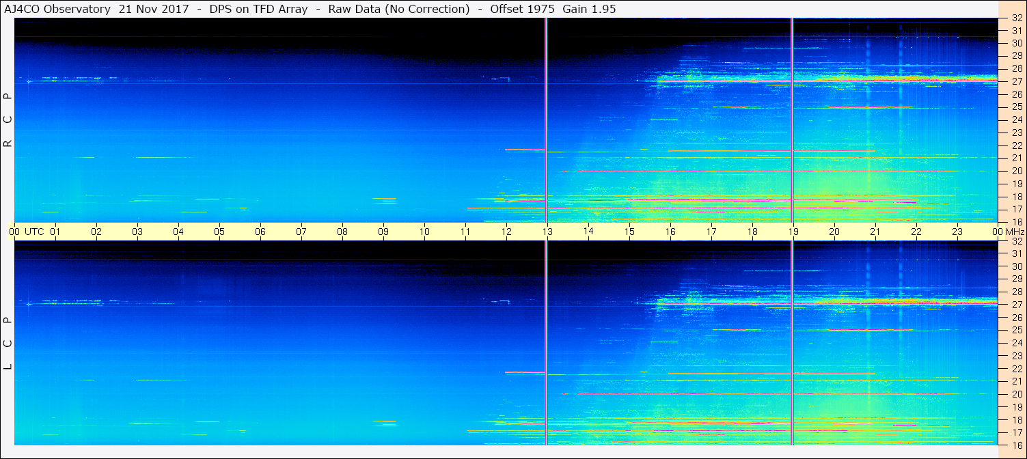This screenshot has width=1027, height=459.
Task: Click the MHz unit label
Action: pyautogui.click(x=1015, y=232)
